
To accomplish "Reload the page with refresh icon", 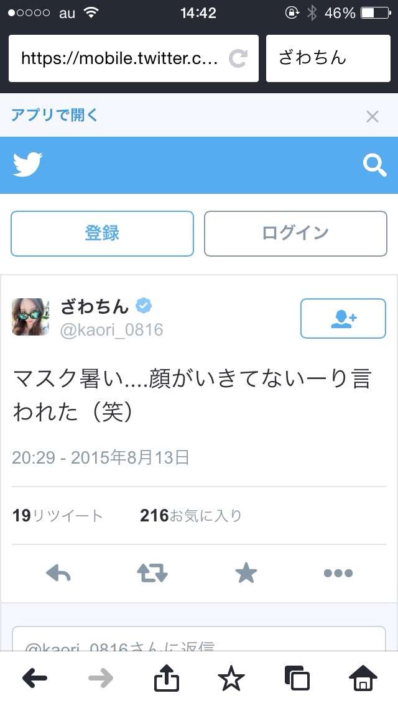I will tap(238, 58).
